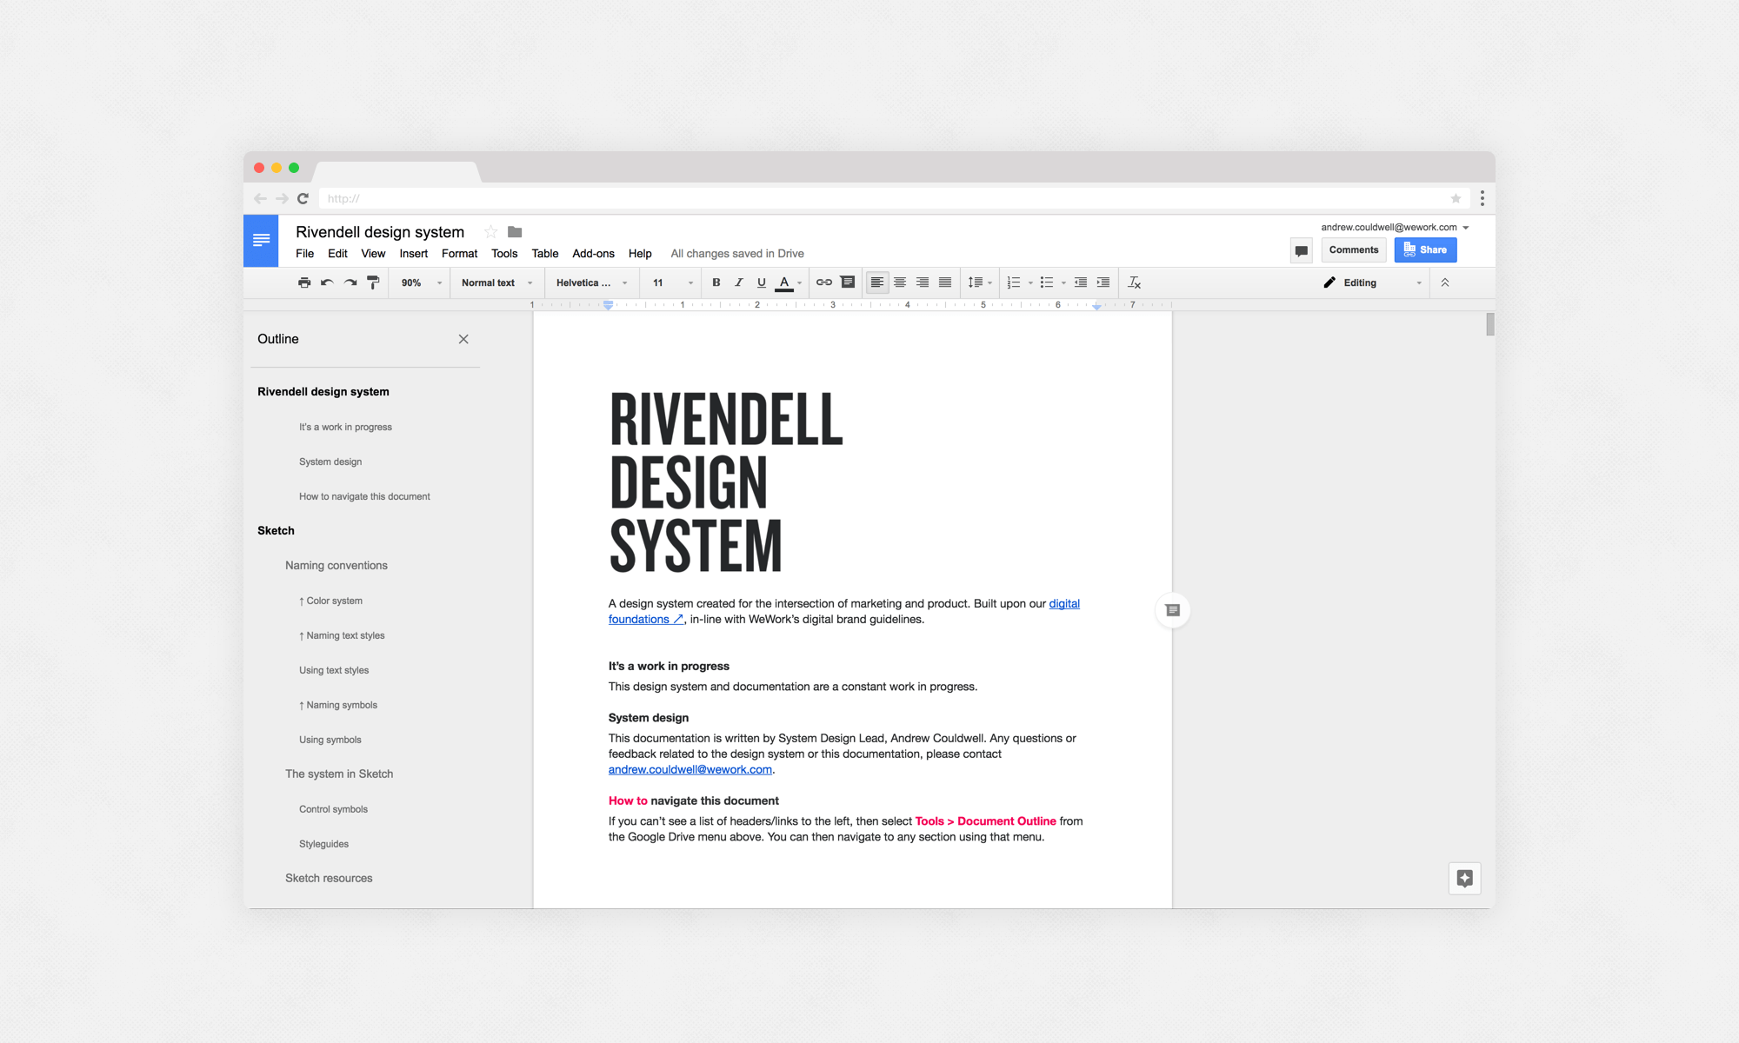Toggle underline formatting
Image resolution: width=1739 pixels, height=1043 pixels.
pos(761,282)
